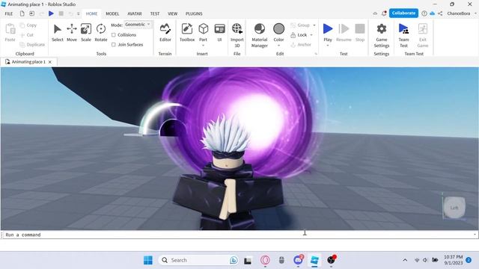Click the share icon near username
Image resolution: width=479 pixels, height=269 pixels.
pyautogui.click(x=440, y=13)
